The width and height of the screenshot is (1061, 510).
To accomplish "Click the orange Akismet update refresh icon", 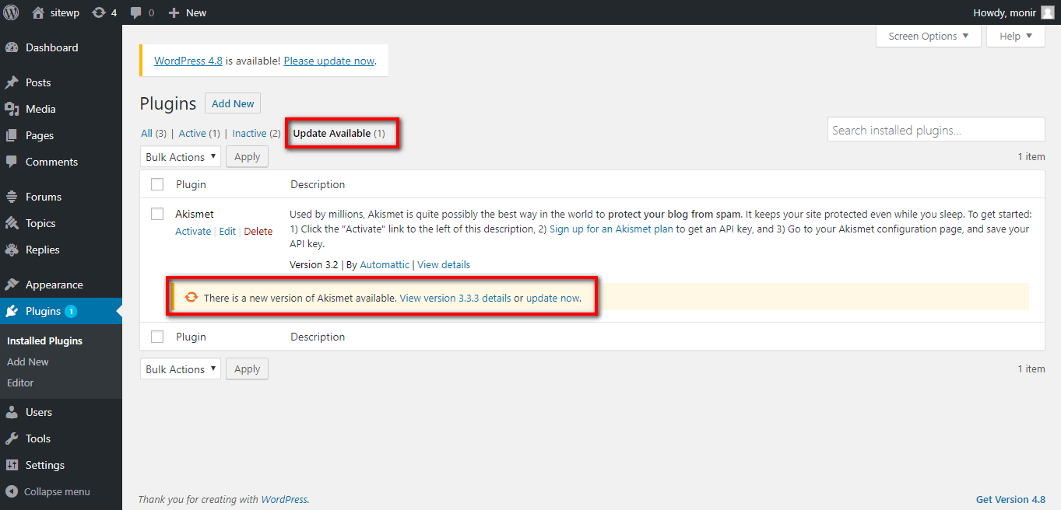I will [x=191, y=297].
